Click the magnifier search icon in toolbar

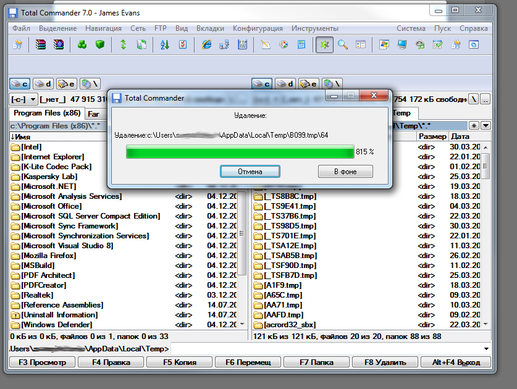coord(342,44)
